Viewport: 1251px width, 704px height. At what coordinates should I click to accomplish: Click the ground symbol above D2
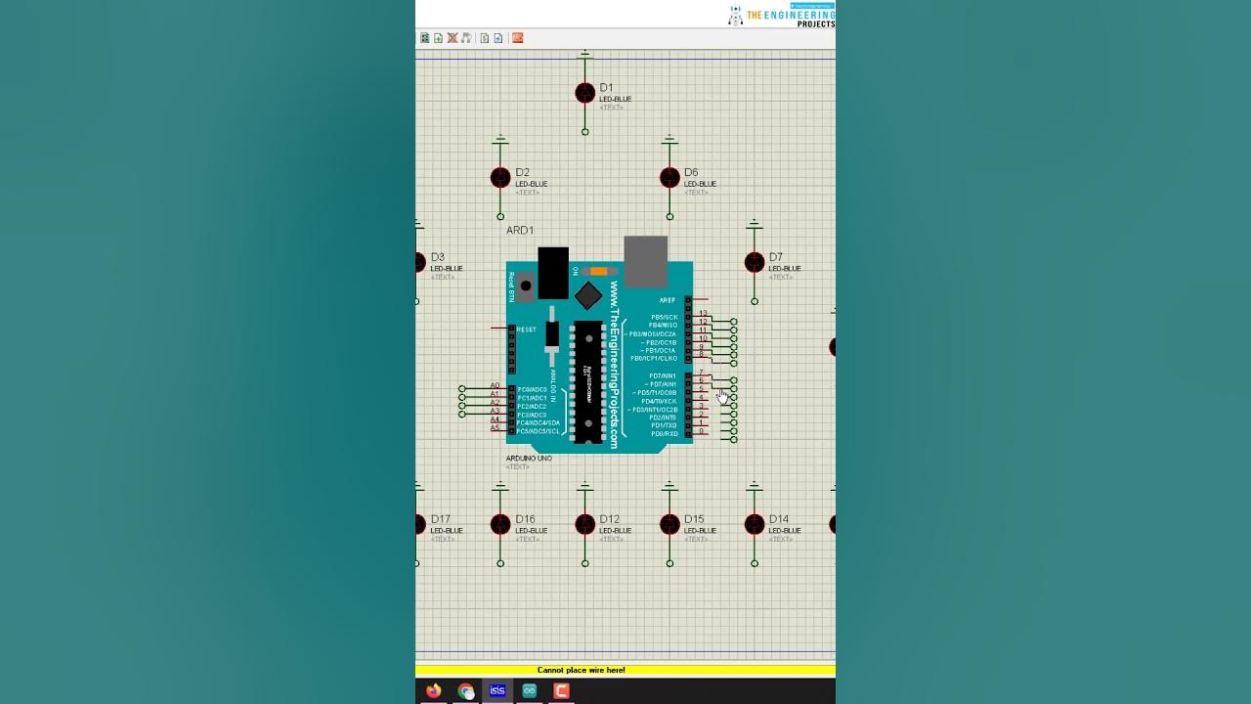click(x=500, y=140)
